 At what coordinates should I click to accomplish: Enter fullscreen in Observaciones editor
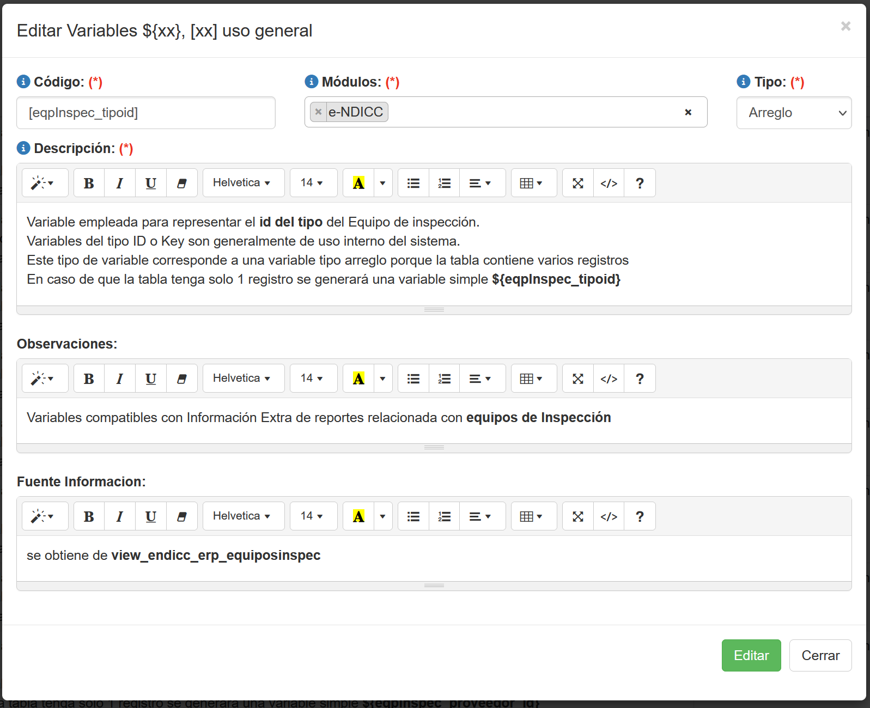click(578, 379)
